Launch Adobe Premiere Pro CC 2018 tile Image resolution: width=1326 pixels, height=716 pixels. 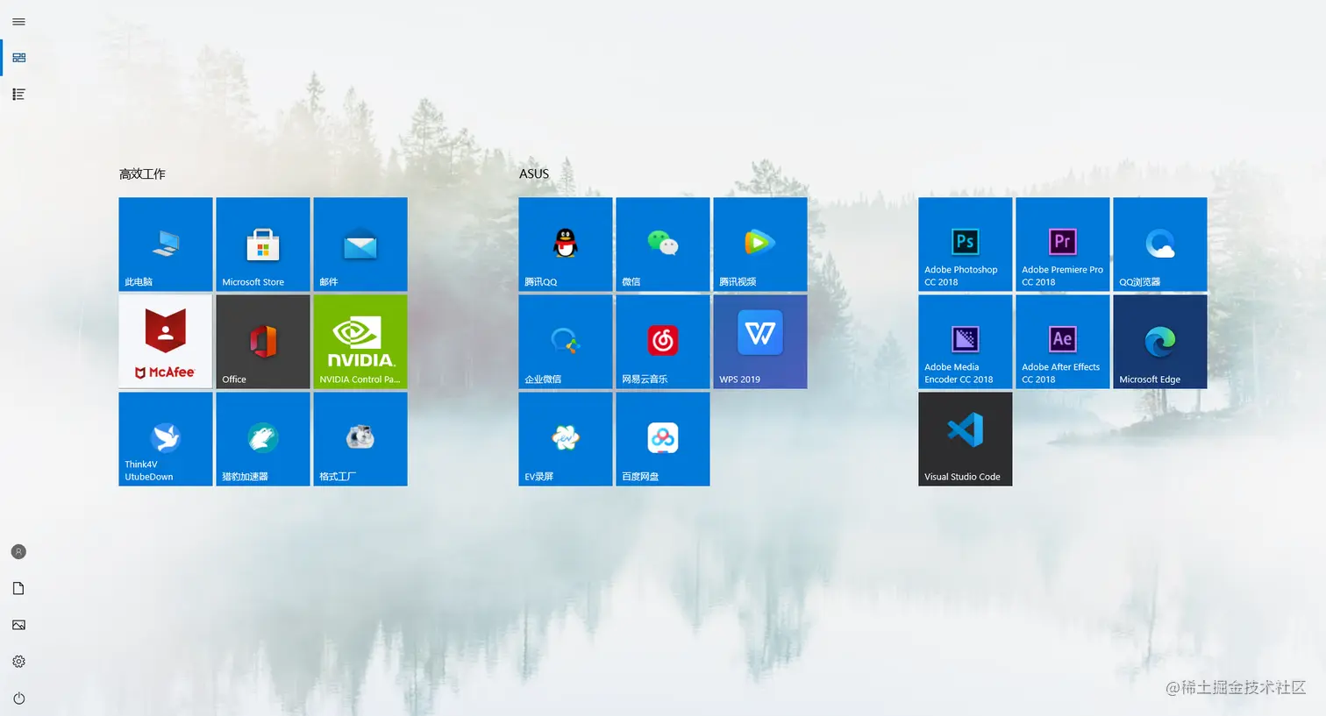coord(1063,245)
